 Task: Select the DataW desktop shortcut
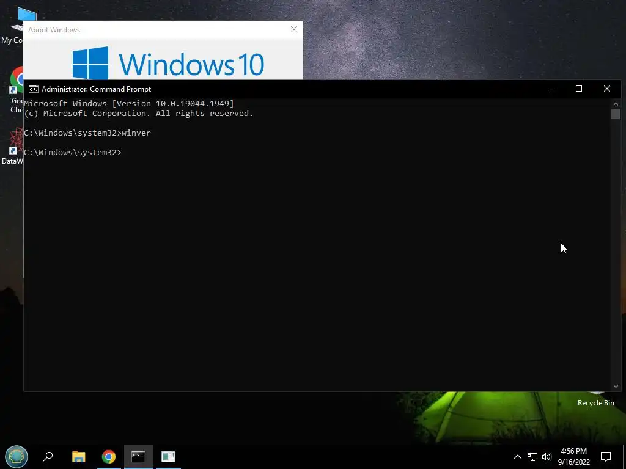12,147
